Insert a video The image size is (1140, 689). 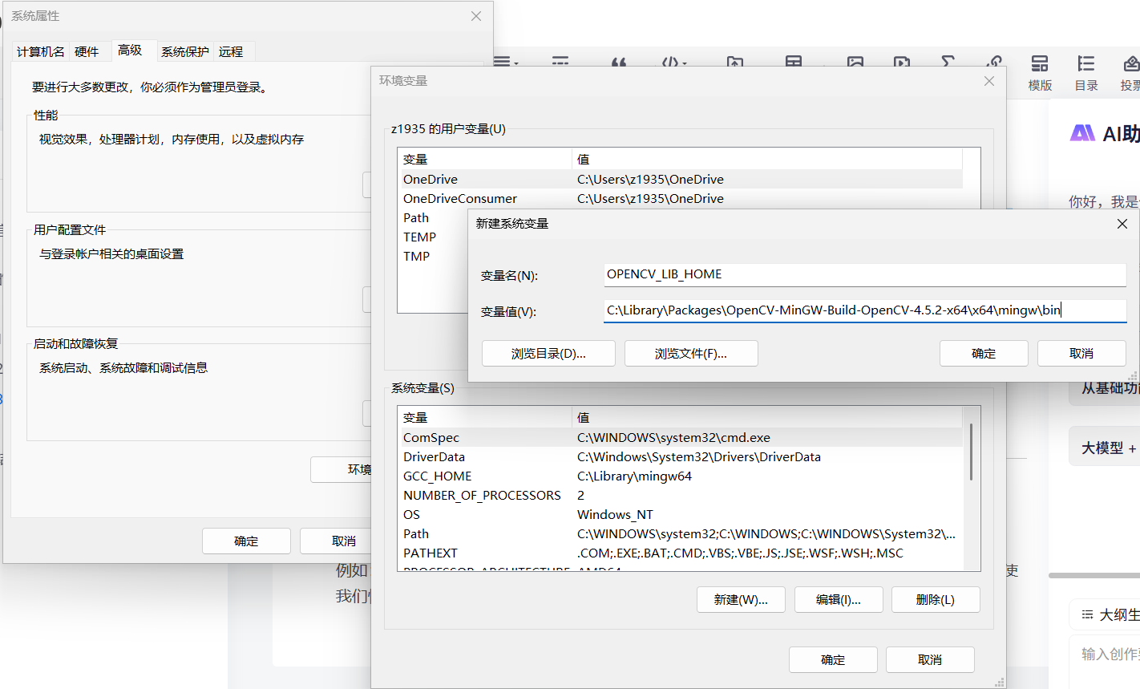904,63
